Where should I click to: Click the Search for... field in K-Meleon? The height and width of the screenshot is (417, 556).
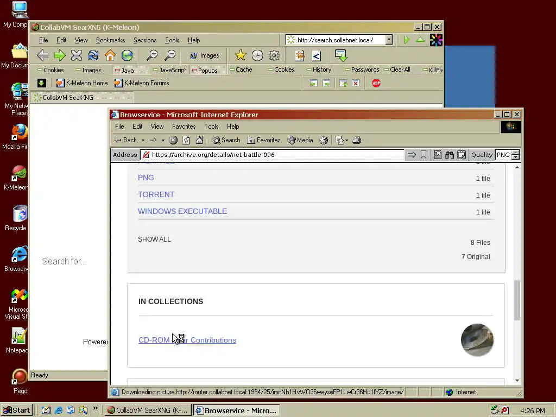pos(64,261)
